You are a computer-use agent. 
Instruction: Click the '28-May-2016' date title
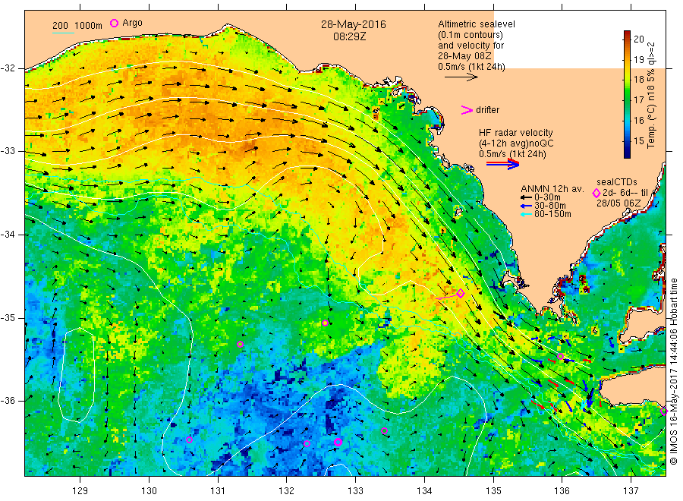pos(353,25)
